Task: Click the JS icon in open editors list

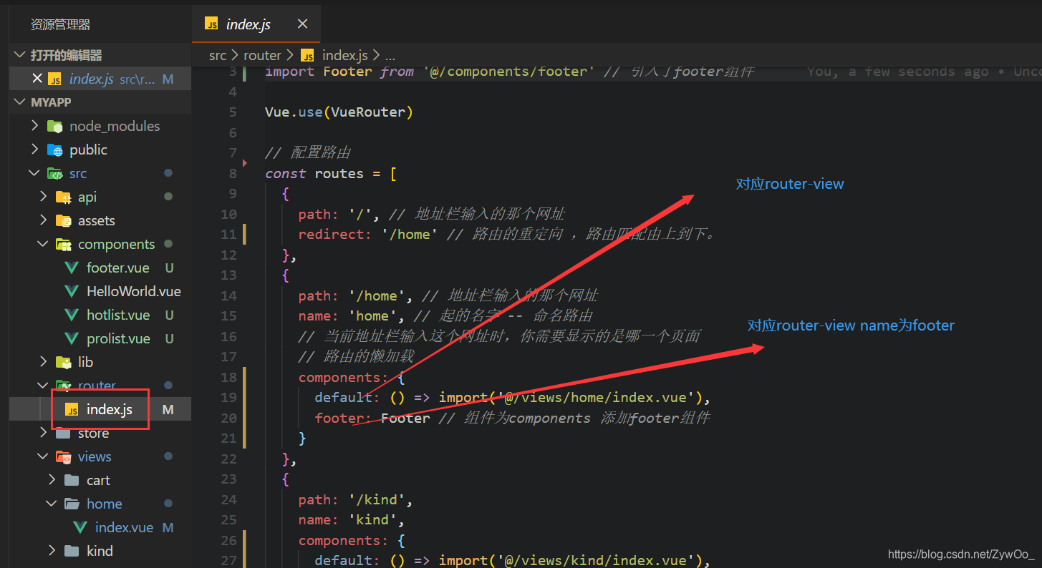Action: tap(55, 79)
